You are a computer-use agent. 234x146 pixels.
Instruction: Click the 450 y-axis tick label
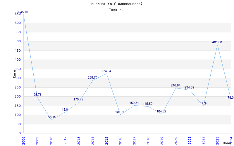[18, 51]
